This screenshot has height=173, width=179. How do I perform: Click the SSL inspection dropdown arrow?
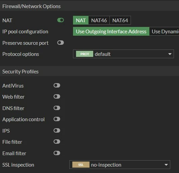click(x=166, y=165)
